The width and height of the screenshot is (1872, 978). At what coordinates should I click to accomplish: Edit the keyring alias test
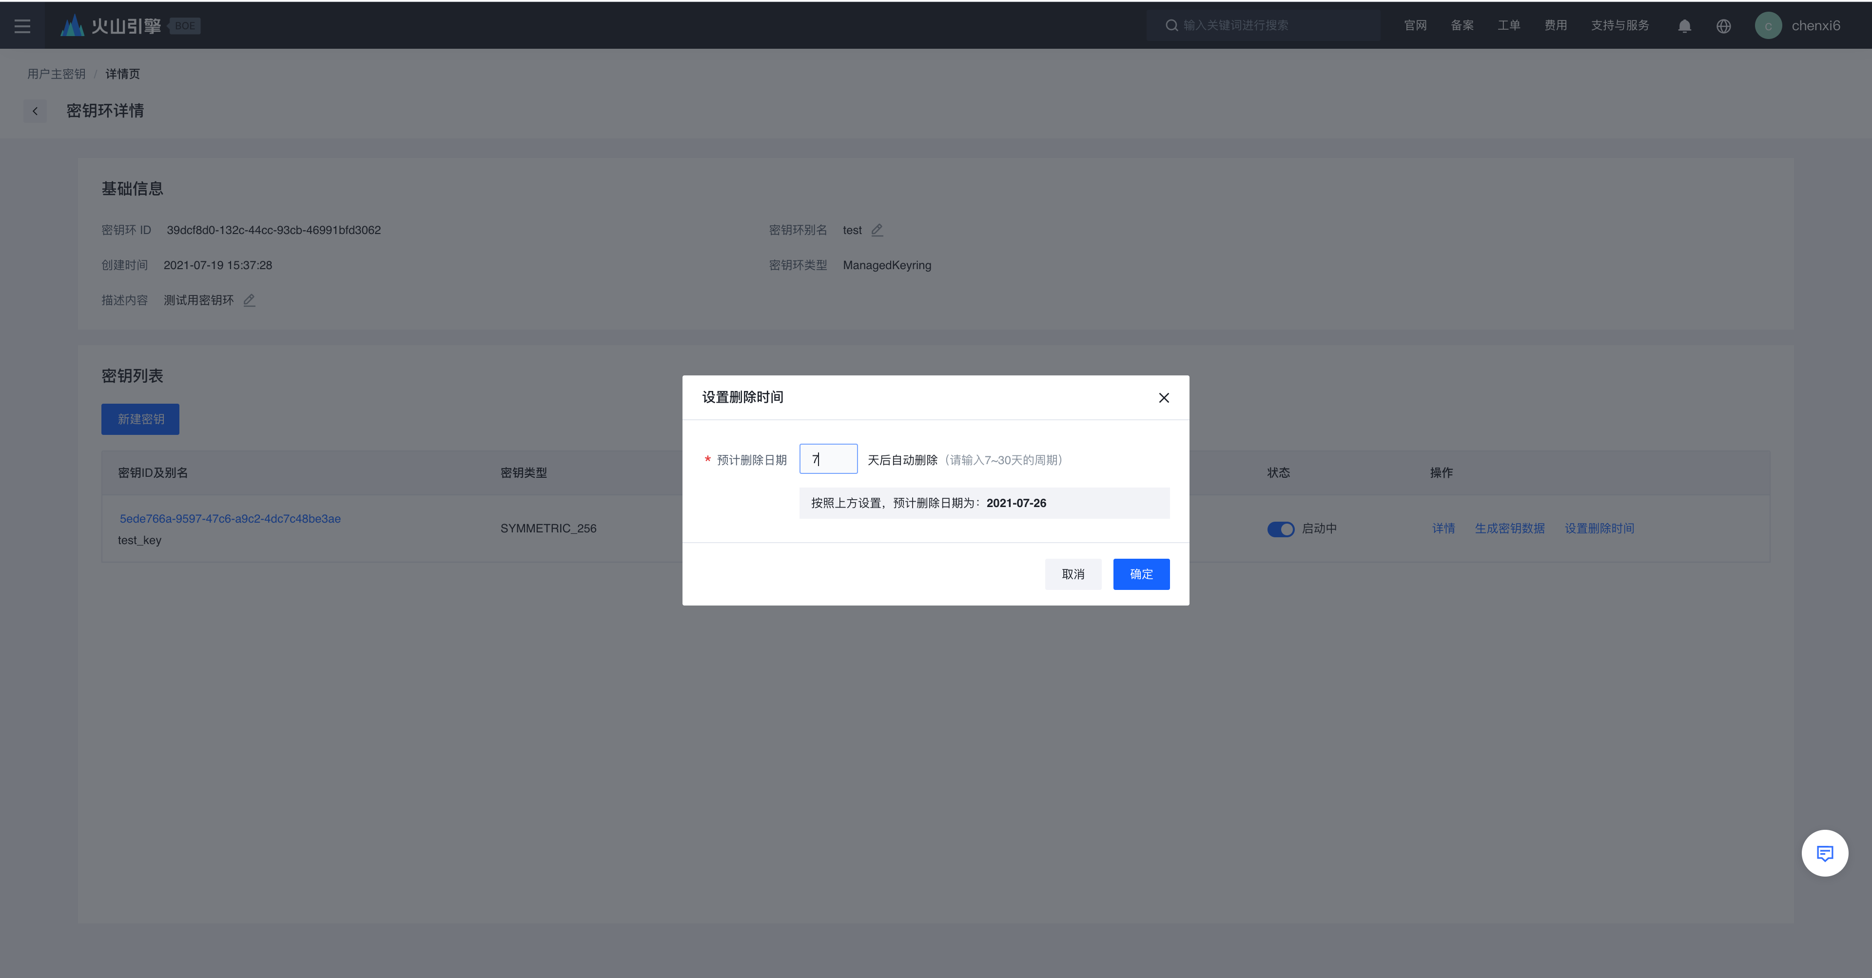(877, 230)
